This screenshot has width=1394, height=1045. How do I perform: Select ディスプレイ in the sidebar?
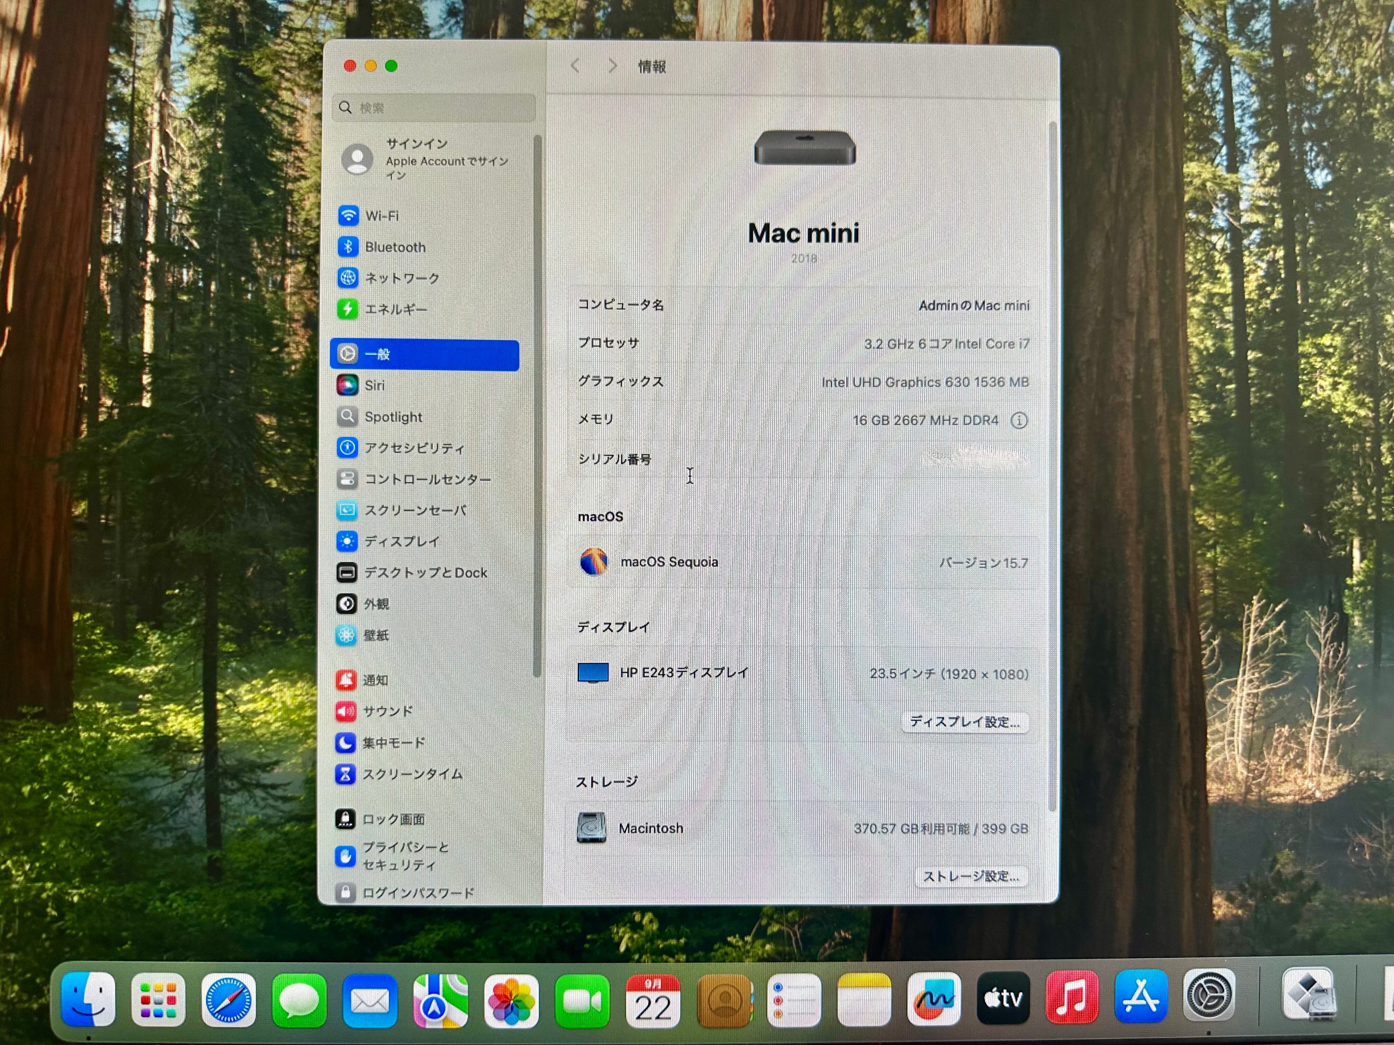[x=401, y=542]
